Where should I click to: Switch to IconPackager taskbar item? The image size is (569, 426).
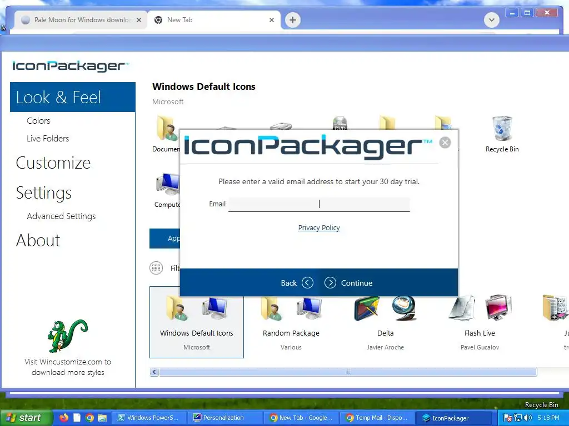click(x=453, y=418)
